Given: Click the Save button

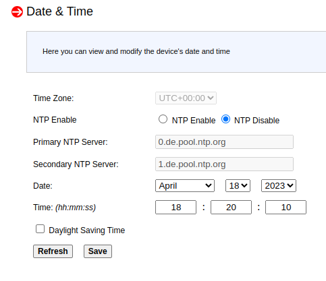Looking at the screenshot, I should click(98, 251).
